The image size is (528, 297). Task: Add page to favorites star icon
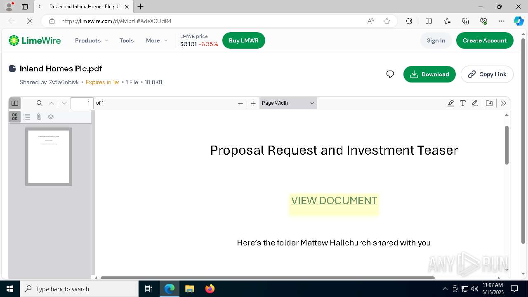[387, 21]
